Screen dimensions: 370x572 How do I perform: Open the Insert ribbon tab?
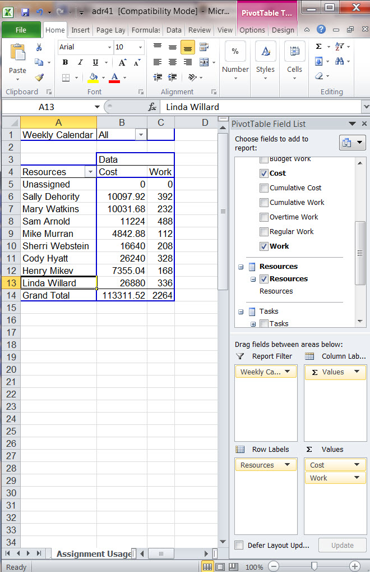coord(80,30)
